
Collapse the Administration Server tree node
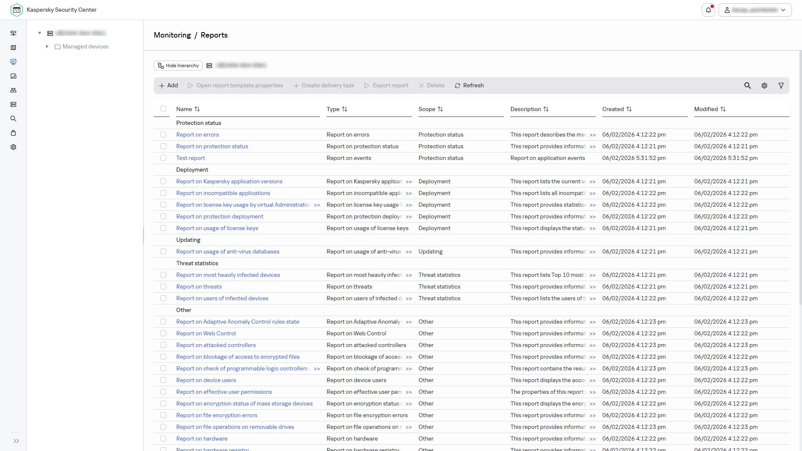[40, 33]
